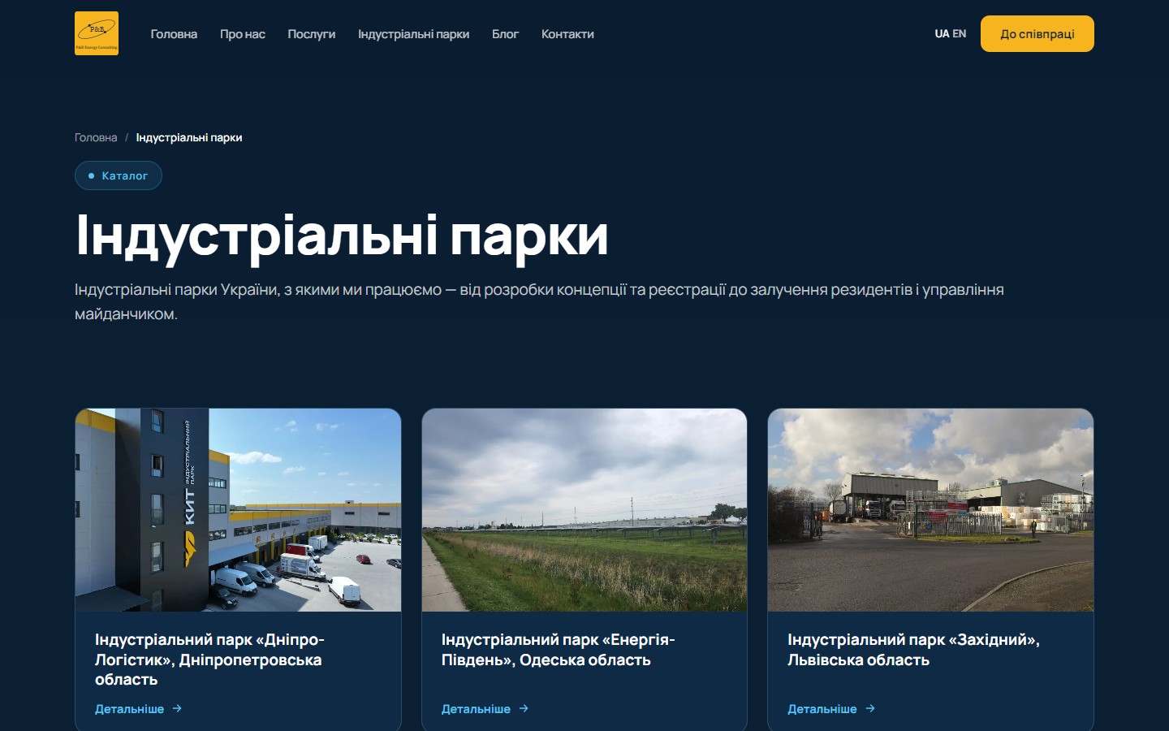Screen dimensions: 1169x731
Task: Click arrow icon beside Дніпро-Логістик Детальніше
Action: coord(177,708)
